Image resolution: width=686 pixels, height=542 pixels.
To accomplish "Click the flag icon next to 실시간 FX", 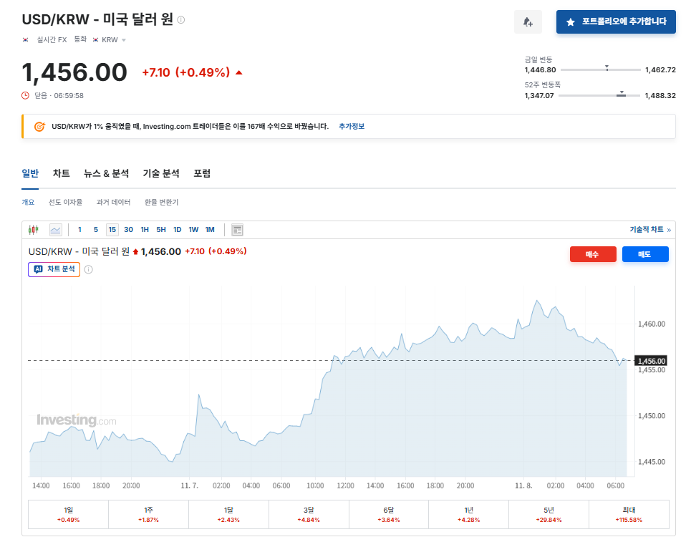I will 26,39.
